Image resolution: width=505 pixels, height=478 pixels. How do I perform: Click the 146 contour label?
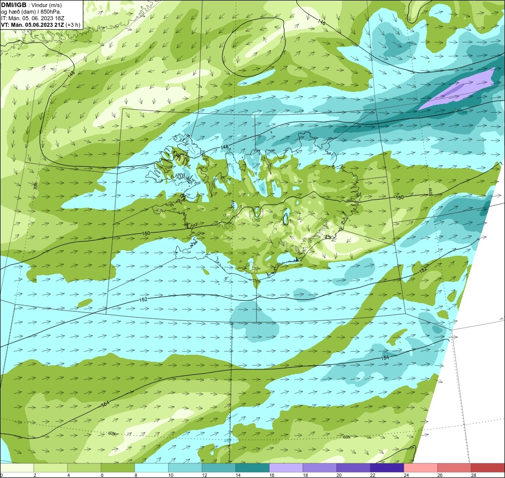coord(321,22)
